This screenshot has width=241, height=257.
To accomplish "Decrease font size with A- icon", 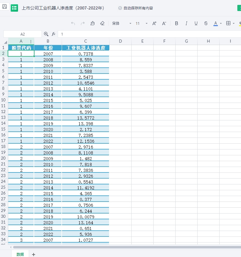I will click(x=164, y=23).
